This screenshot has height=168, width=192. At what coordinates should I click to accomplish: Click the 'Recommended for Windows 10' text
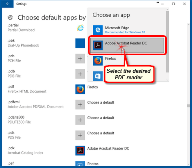[125, 32]
